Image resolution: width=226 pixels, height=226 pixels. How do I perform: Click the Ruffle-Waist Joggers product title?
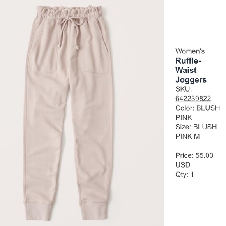(x=191, y=70)
